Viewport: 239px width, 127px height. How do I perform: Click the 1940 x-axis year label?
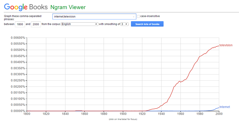pyautogui.click(x=161, y=114)
